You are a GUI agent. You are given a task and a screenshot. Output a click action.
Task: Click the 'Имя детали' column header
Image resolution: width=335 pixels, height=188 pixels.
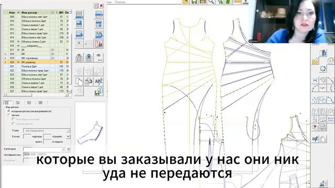(29, 13)
